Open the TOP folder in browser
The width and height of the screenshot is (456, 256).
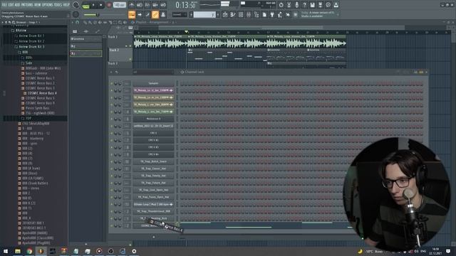[26, 118]
